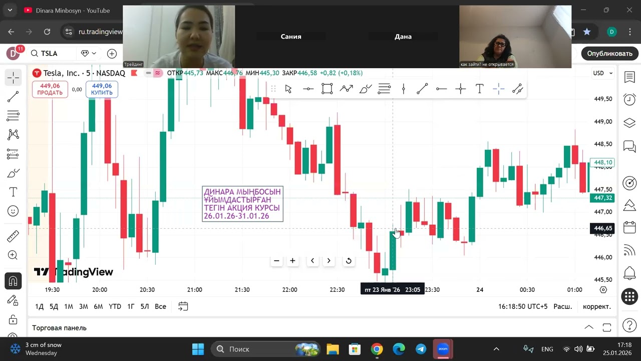
Task: Activate the zoom in magnifier tool
Action: coord(13,255)
